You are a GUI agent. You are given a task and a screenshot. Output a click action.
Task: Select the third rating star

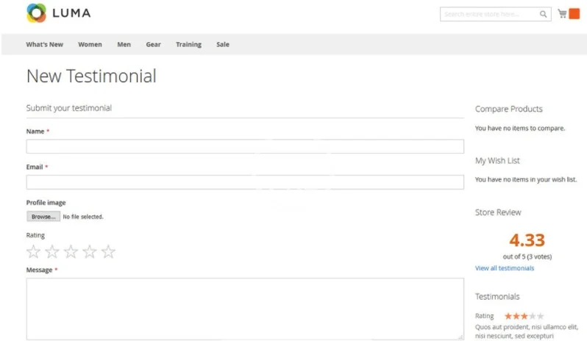click(x=71, y=252)
